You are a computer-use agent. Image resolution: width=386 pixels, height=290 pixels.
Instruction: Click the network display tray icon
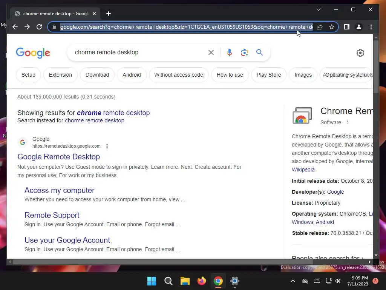point(329,281)
